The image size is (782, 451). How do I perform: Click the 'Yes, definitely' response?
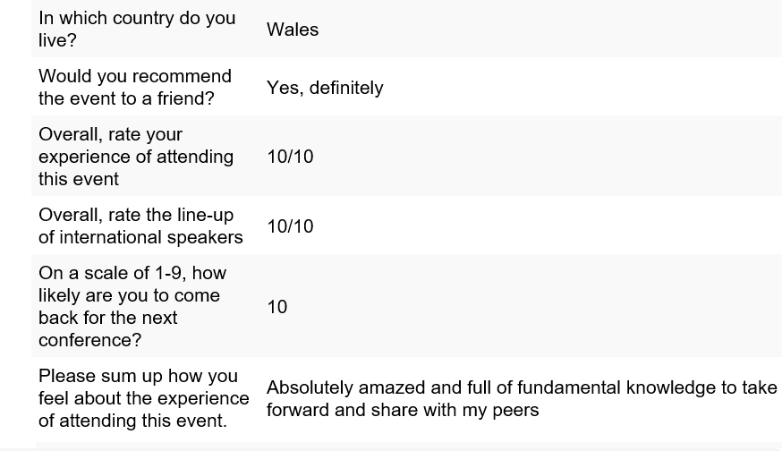point(325,88)
